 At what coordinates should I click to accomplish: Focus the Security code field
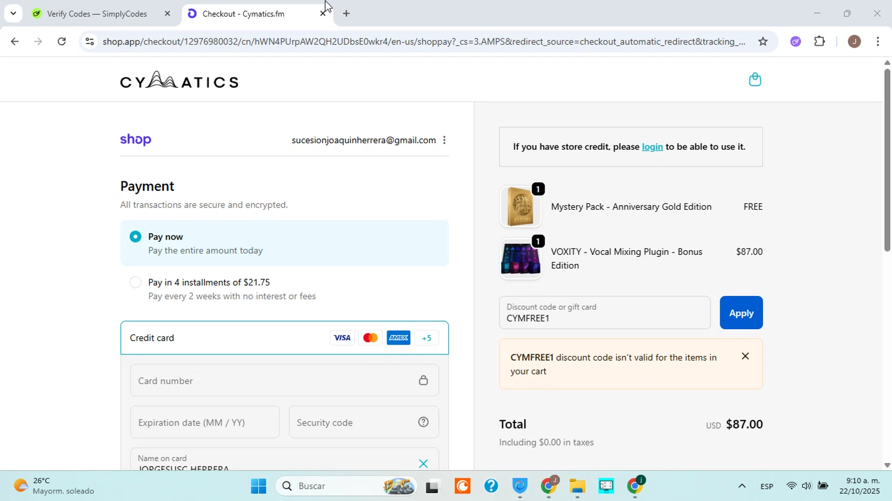[364, 422]
